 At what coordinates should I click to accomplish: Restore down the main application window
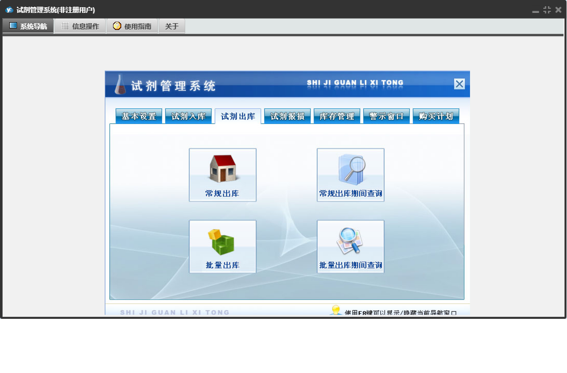pyautogui.click(x=547, y=10)
